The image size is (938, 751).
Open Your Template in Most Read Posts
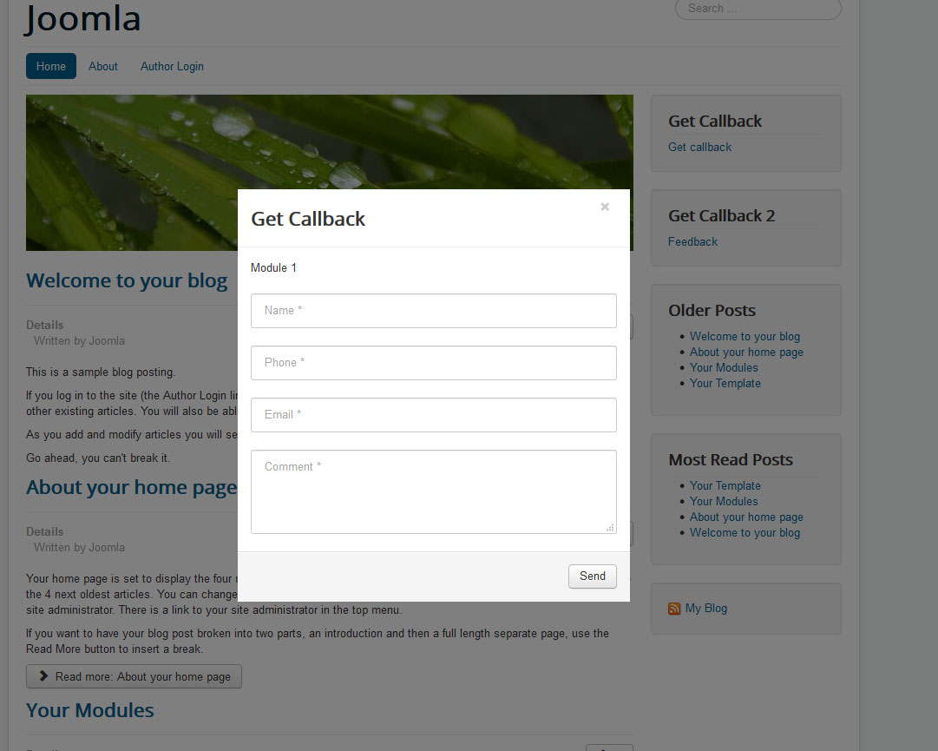[x=725, y=486]
